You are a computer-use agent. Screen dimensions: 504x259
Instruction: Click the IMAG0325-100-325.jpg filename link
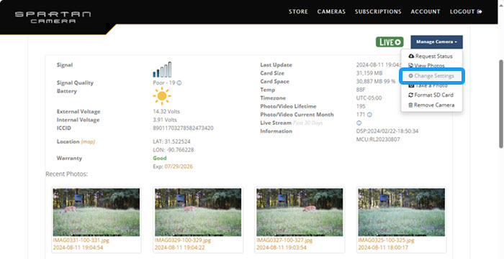click(x=387, y=240)
